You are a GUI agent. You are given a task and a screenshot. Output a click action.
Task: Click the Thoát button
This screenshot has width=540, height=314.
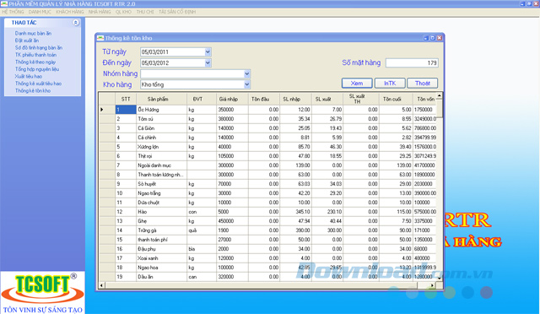coord(422,83)
